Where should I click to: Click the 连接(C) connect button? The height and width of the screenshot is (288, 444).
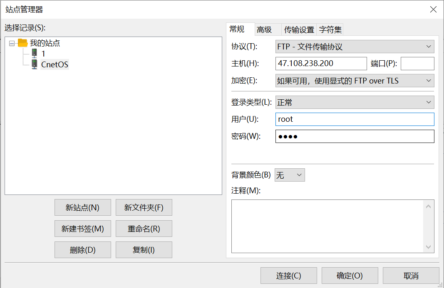[x=288, y=276]
